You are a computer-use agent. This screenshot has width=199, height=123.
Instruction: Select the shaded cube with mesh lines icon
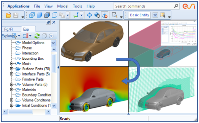[x=47, y=15]
